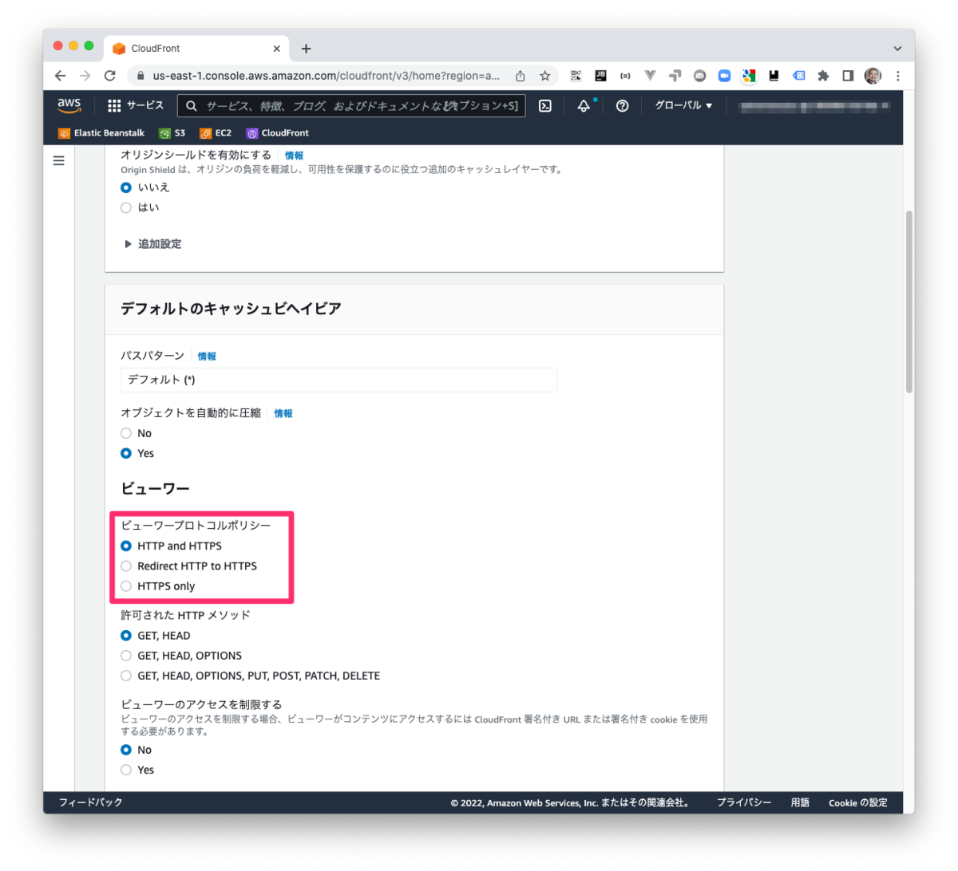
Task: Click the AWS services search bar
Action: (x=351, y=105)
